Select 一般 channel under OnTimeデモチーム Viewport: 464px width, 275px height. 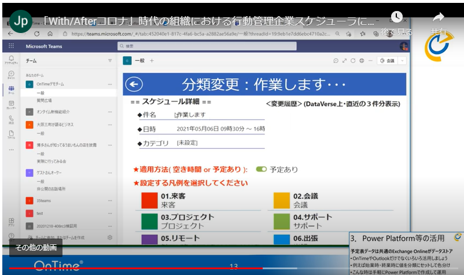pyautogui.click(x=69, y=93)
